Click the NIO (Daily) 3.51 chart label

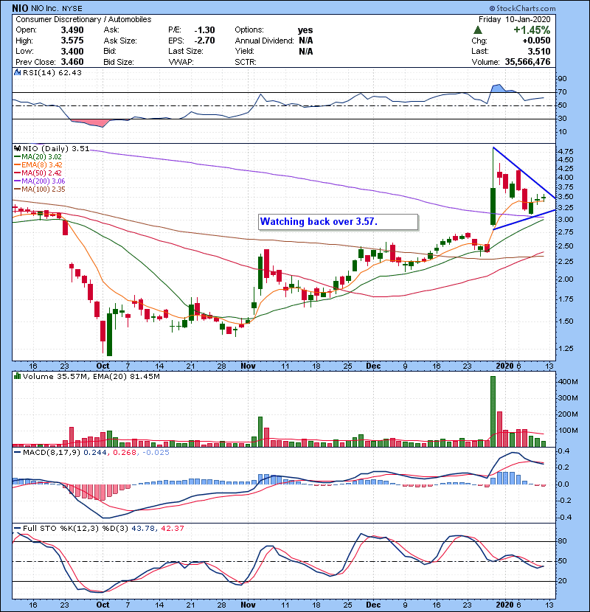click(x=56, y=148)
